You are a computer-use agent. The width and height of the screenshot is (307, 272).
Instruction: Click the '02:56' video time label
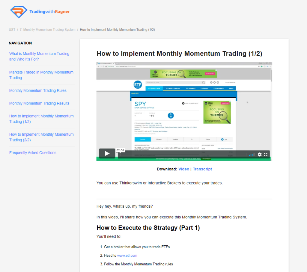click(x=120, y=150)
